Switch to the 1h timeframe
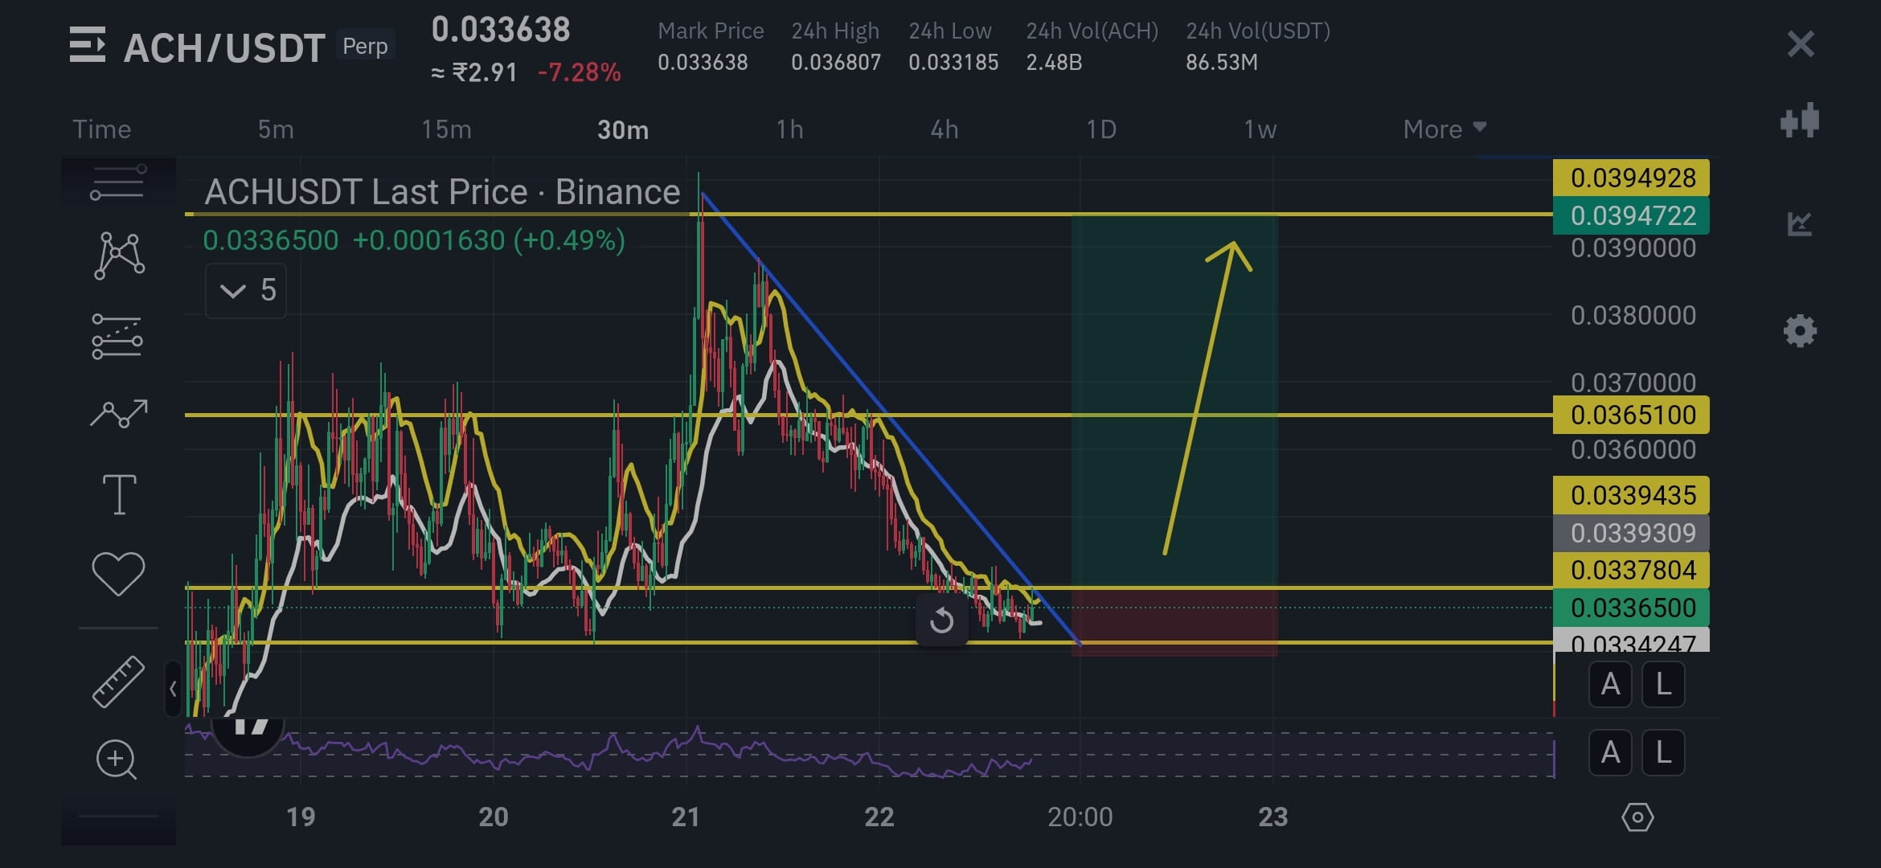 [789, 129]
